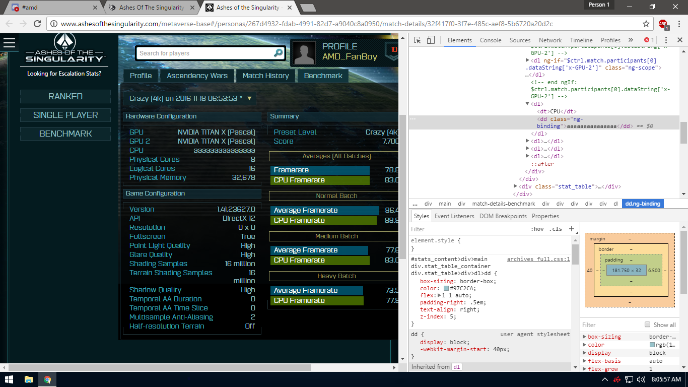
Task: Collapse the dl node containing CPU
Action: [x=527, y=104]
